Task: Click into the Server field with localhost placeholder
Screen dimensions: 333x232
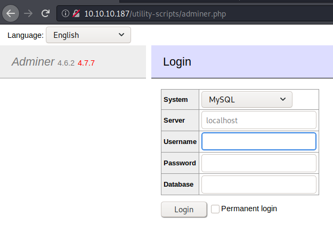Action: point(258,120)
